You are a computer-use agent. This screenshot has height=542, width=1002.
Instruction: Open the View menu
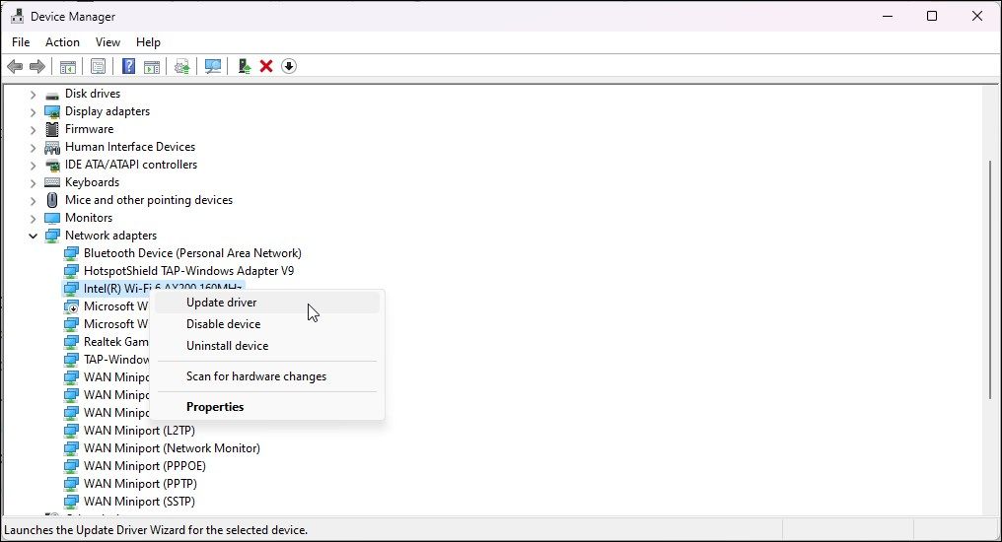(x=108, y=42)
